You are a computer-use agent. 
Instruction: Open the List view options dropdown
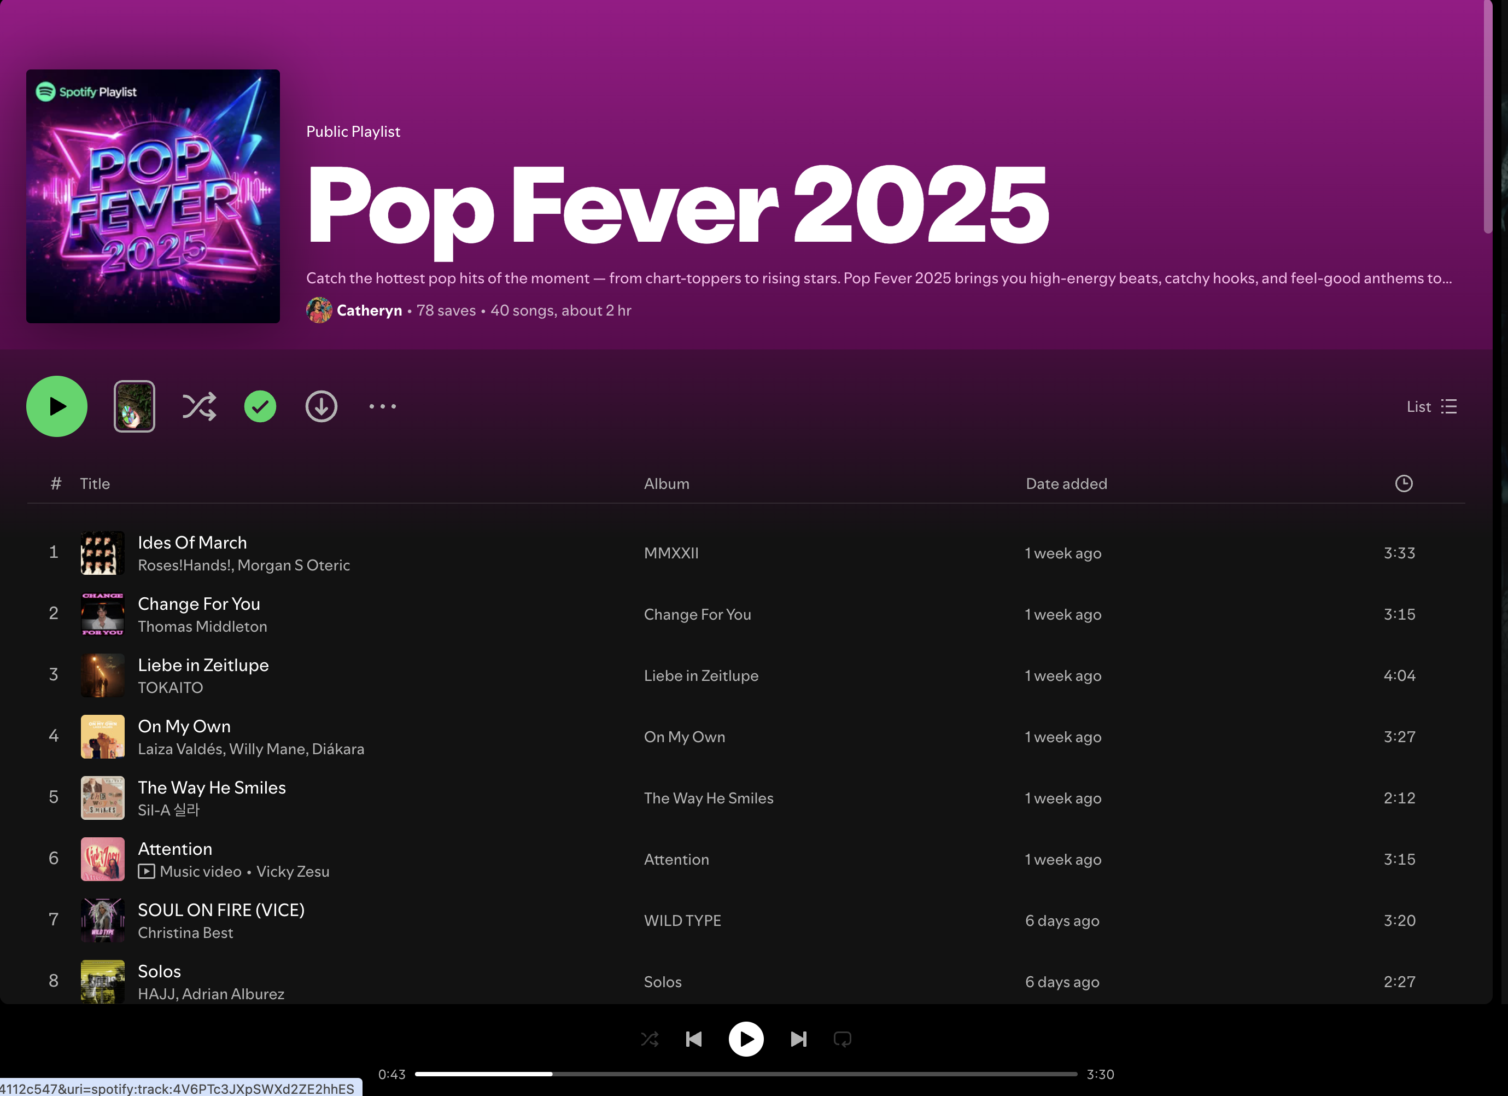click(x=1431, y=406)
